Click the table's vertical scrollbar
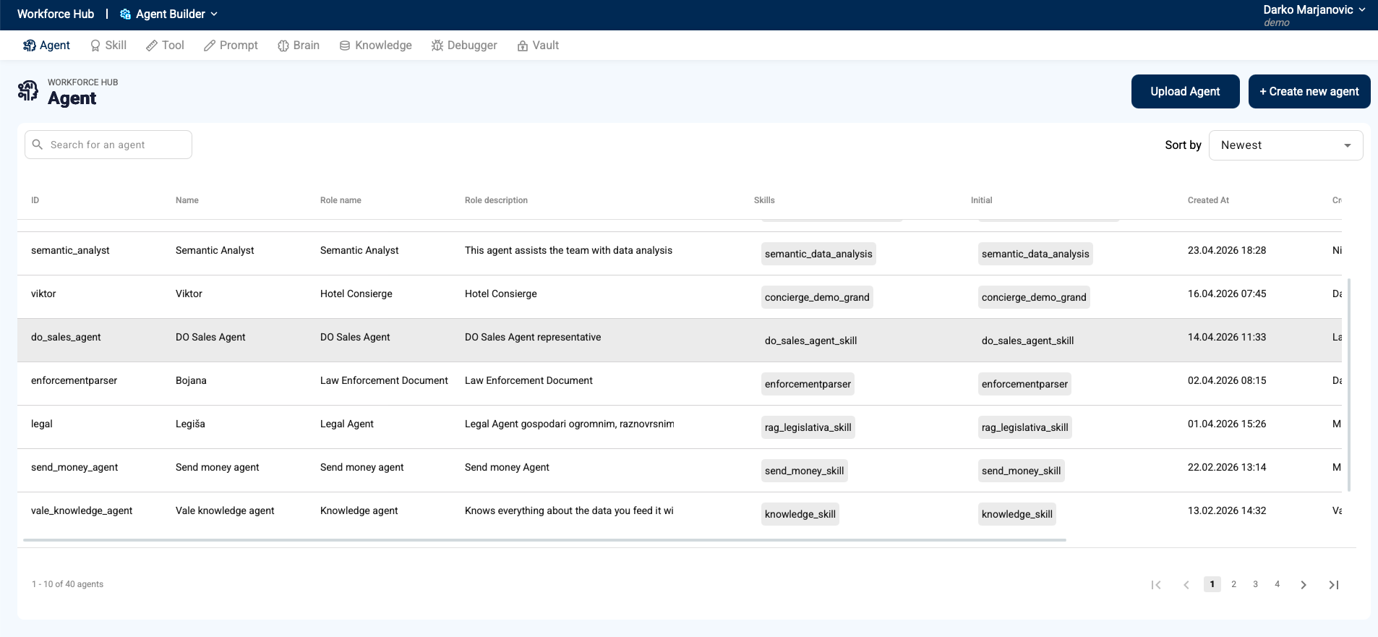Image resolution: width=1378 pixels, height=637 pixels. (1349, 385)
